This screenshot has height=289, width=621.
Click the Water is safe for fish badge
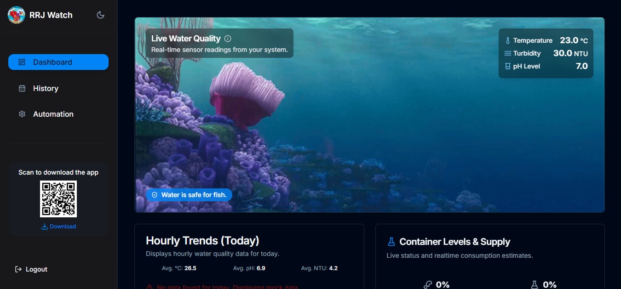tap(189, 195)
